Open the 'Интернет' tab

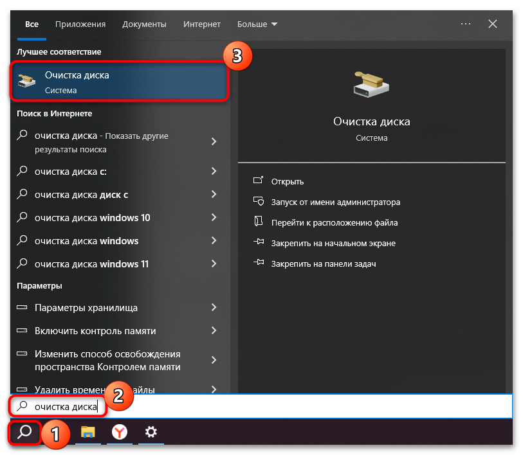(x=202, y=24)
